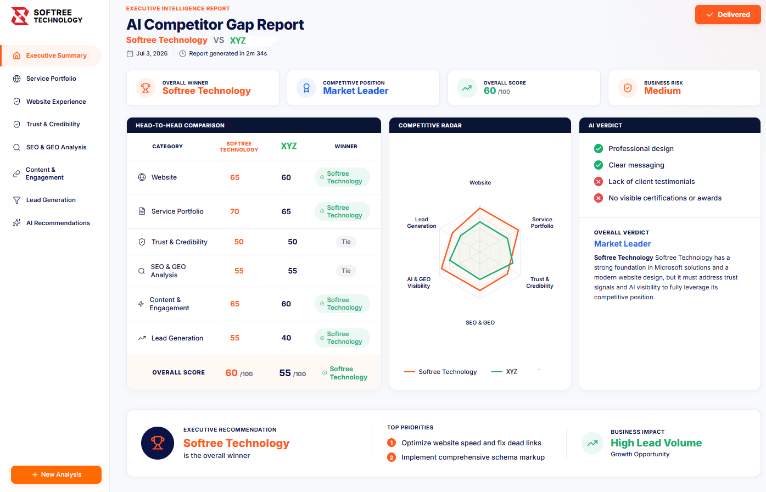The height and width of the screenshot is (492, 766).
Task: Click Softree's Lead Generation score 55
Action: 234,338
